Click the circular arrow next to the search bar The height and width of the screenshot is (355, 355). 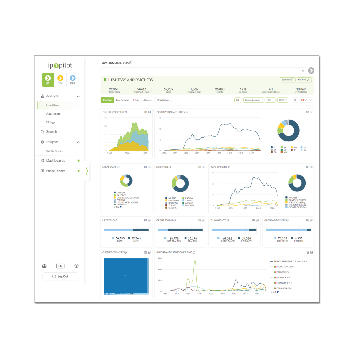(x=311, y=70)
